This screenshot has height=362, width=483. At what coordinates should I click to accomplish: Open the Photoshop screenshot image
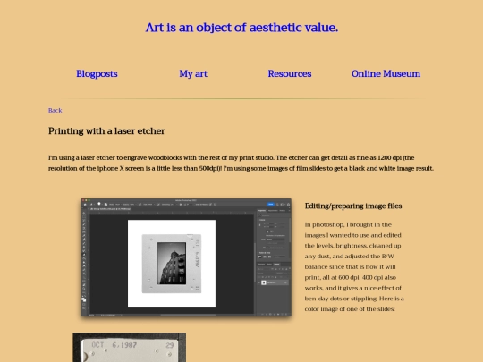186,257
